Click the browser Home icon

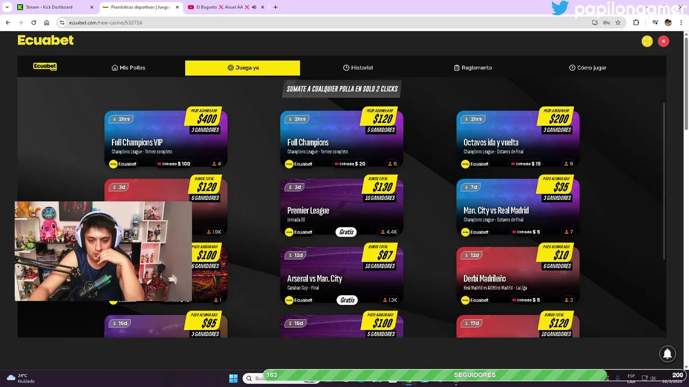tap(46, 23)
